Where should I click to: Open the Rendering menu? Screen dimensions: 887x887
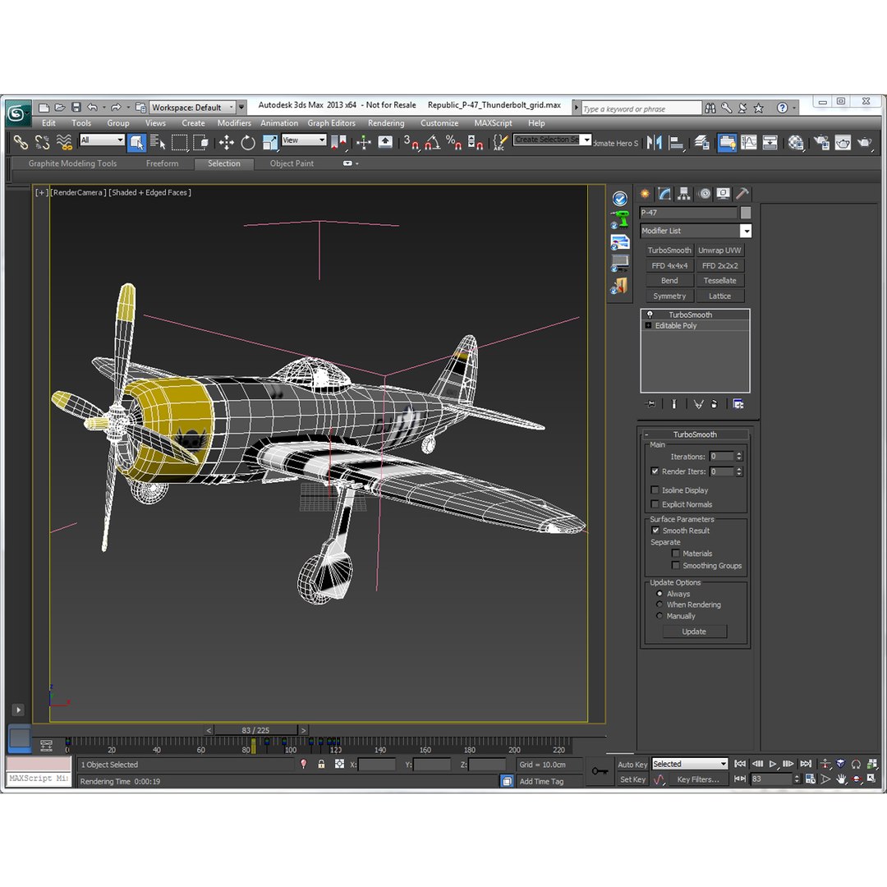(x=386, y=122)
